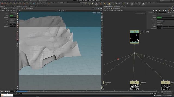Open the Method dropdown in left parameter pane

tap(13, 19)
